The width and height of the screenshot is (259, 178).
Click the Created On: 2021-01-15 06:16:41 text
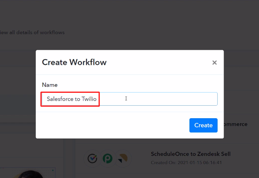tap(186, 162)
